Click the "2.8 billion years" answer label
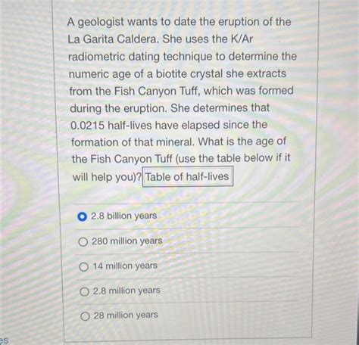Viewport: 359px width, 345px height. (123, 216)
